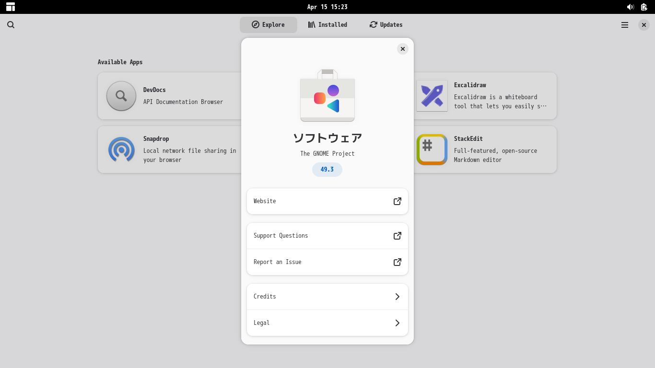
Task: Click the 49.3 version badge
Action: click(x=327, y=170)
